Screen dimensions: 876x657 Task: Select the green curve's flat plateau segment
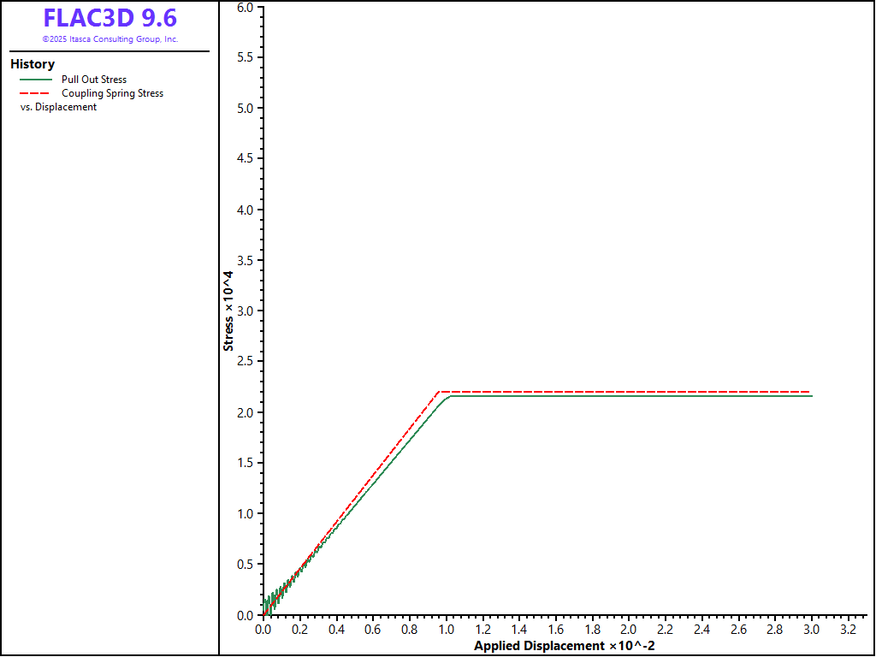pos(624,396)
